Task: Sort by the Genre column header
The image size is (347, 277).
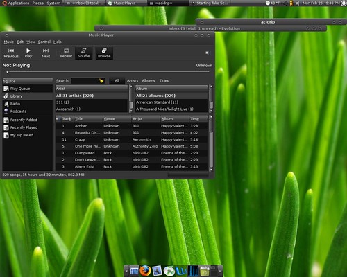Action: [x=117, y=119]
